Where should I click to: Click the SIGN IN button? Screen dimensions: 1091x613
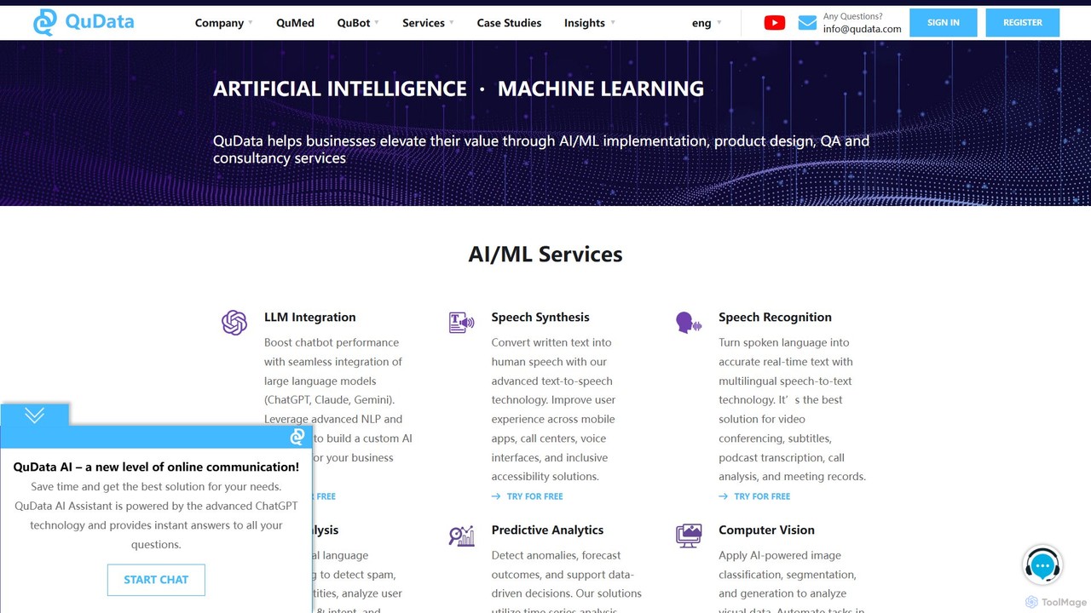click(x=943, y=23)
